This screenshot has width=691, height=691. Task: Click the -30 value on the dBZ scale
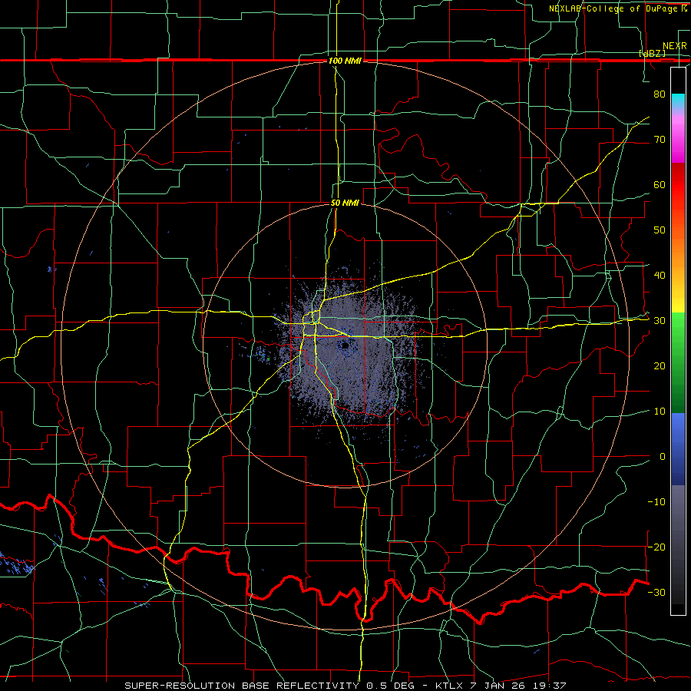pos(656,593)
